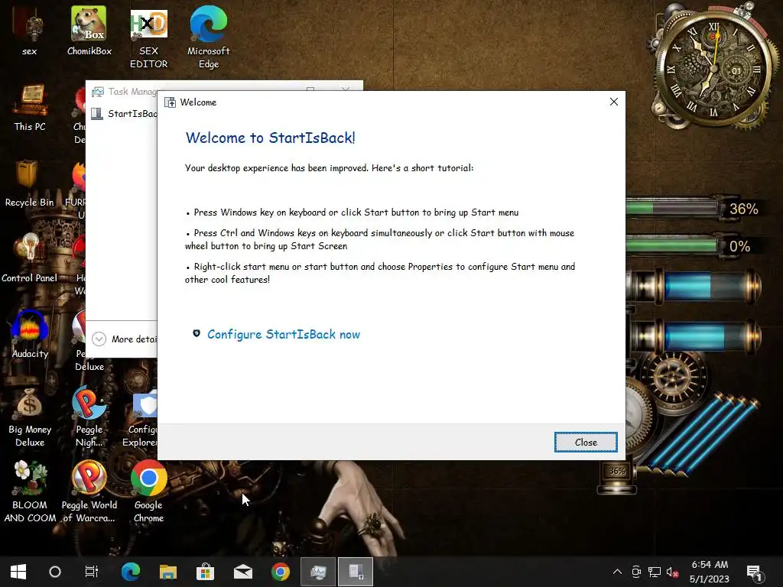The height and width of the screenshot is (587, 783).
Task: Click the X on Welcome dialog title bar
Action: [614, 102]
